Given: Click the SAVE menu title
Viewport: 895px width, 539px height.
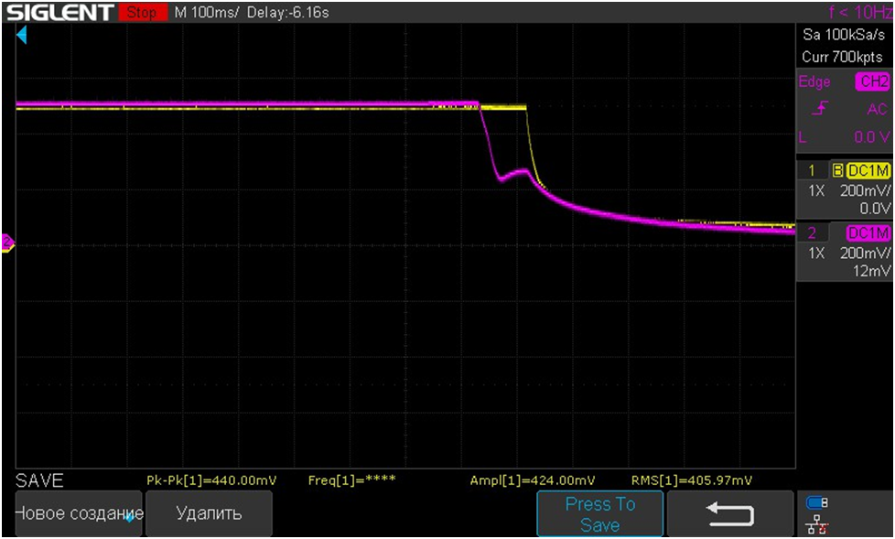Looking at the screenshot, I should pos(39,480).
